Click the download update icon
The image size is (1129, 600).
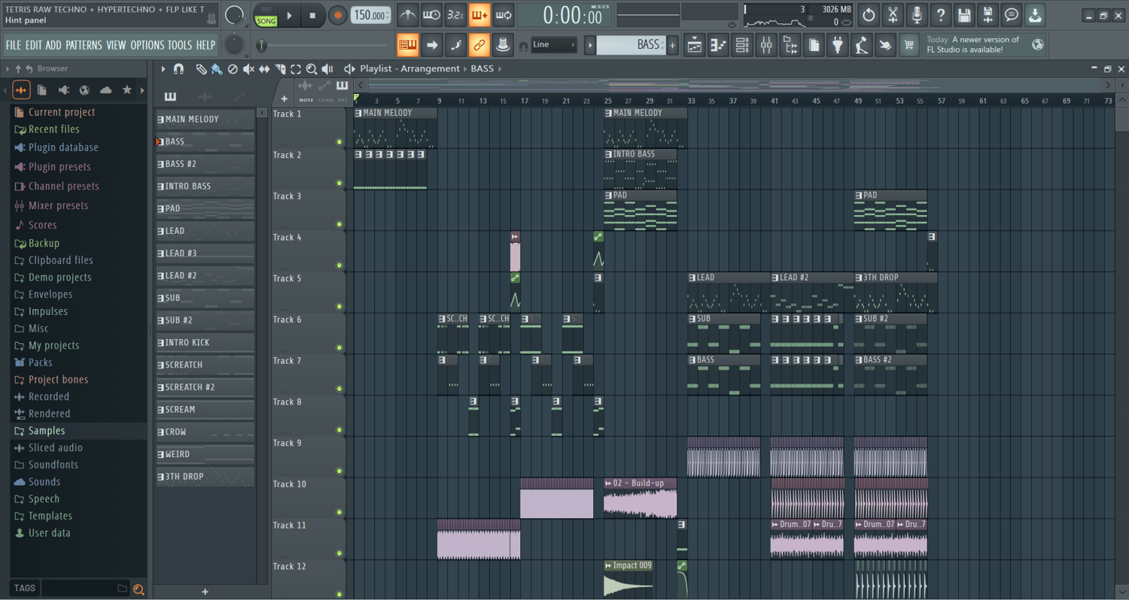coord(1036,14)
